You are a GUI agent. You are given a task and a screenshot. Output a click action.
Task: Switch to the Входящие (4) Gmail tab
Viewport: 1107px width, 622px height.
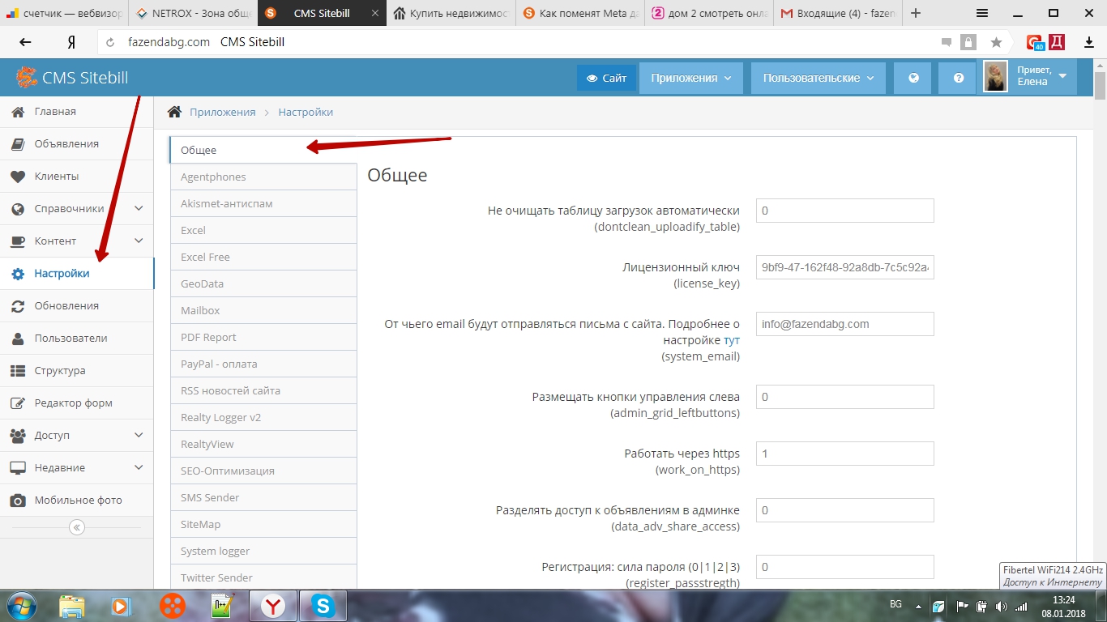tap(838, 14)
